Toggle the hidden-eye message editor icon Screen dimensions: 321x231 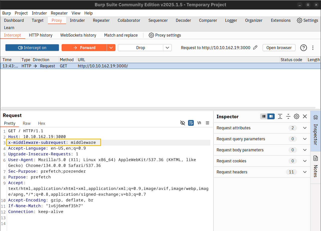183,123
